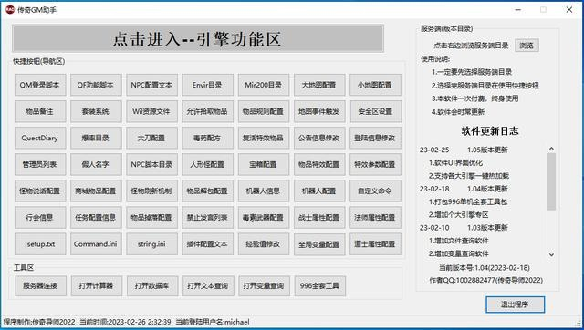Click the 安全区设置 button
The width and height of the screenshot is (584, 330).
tap(375, 111)
